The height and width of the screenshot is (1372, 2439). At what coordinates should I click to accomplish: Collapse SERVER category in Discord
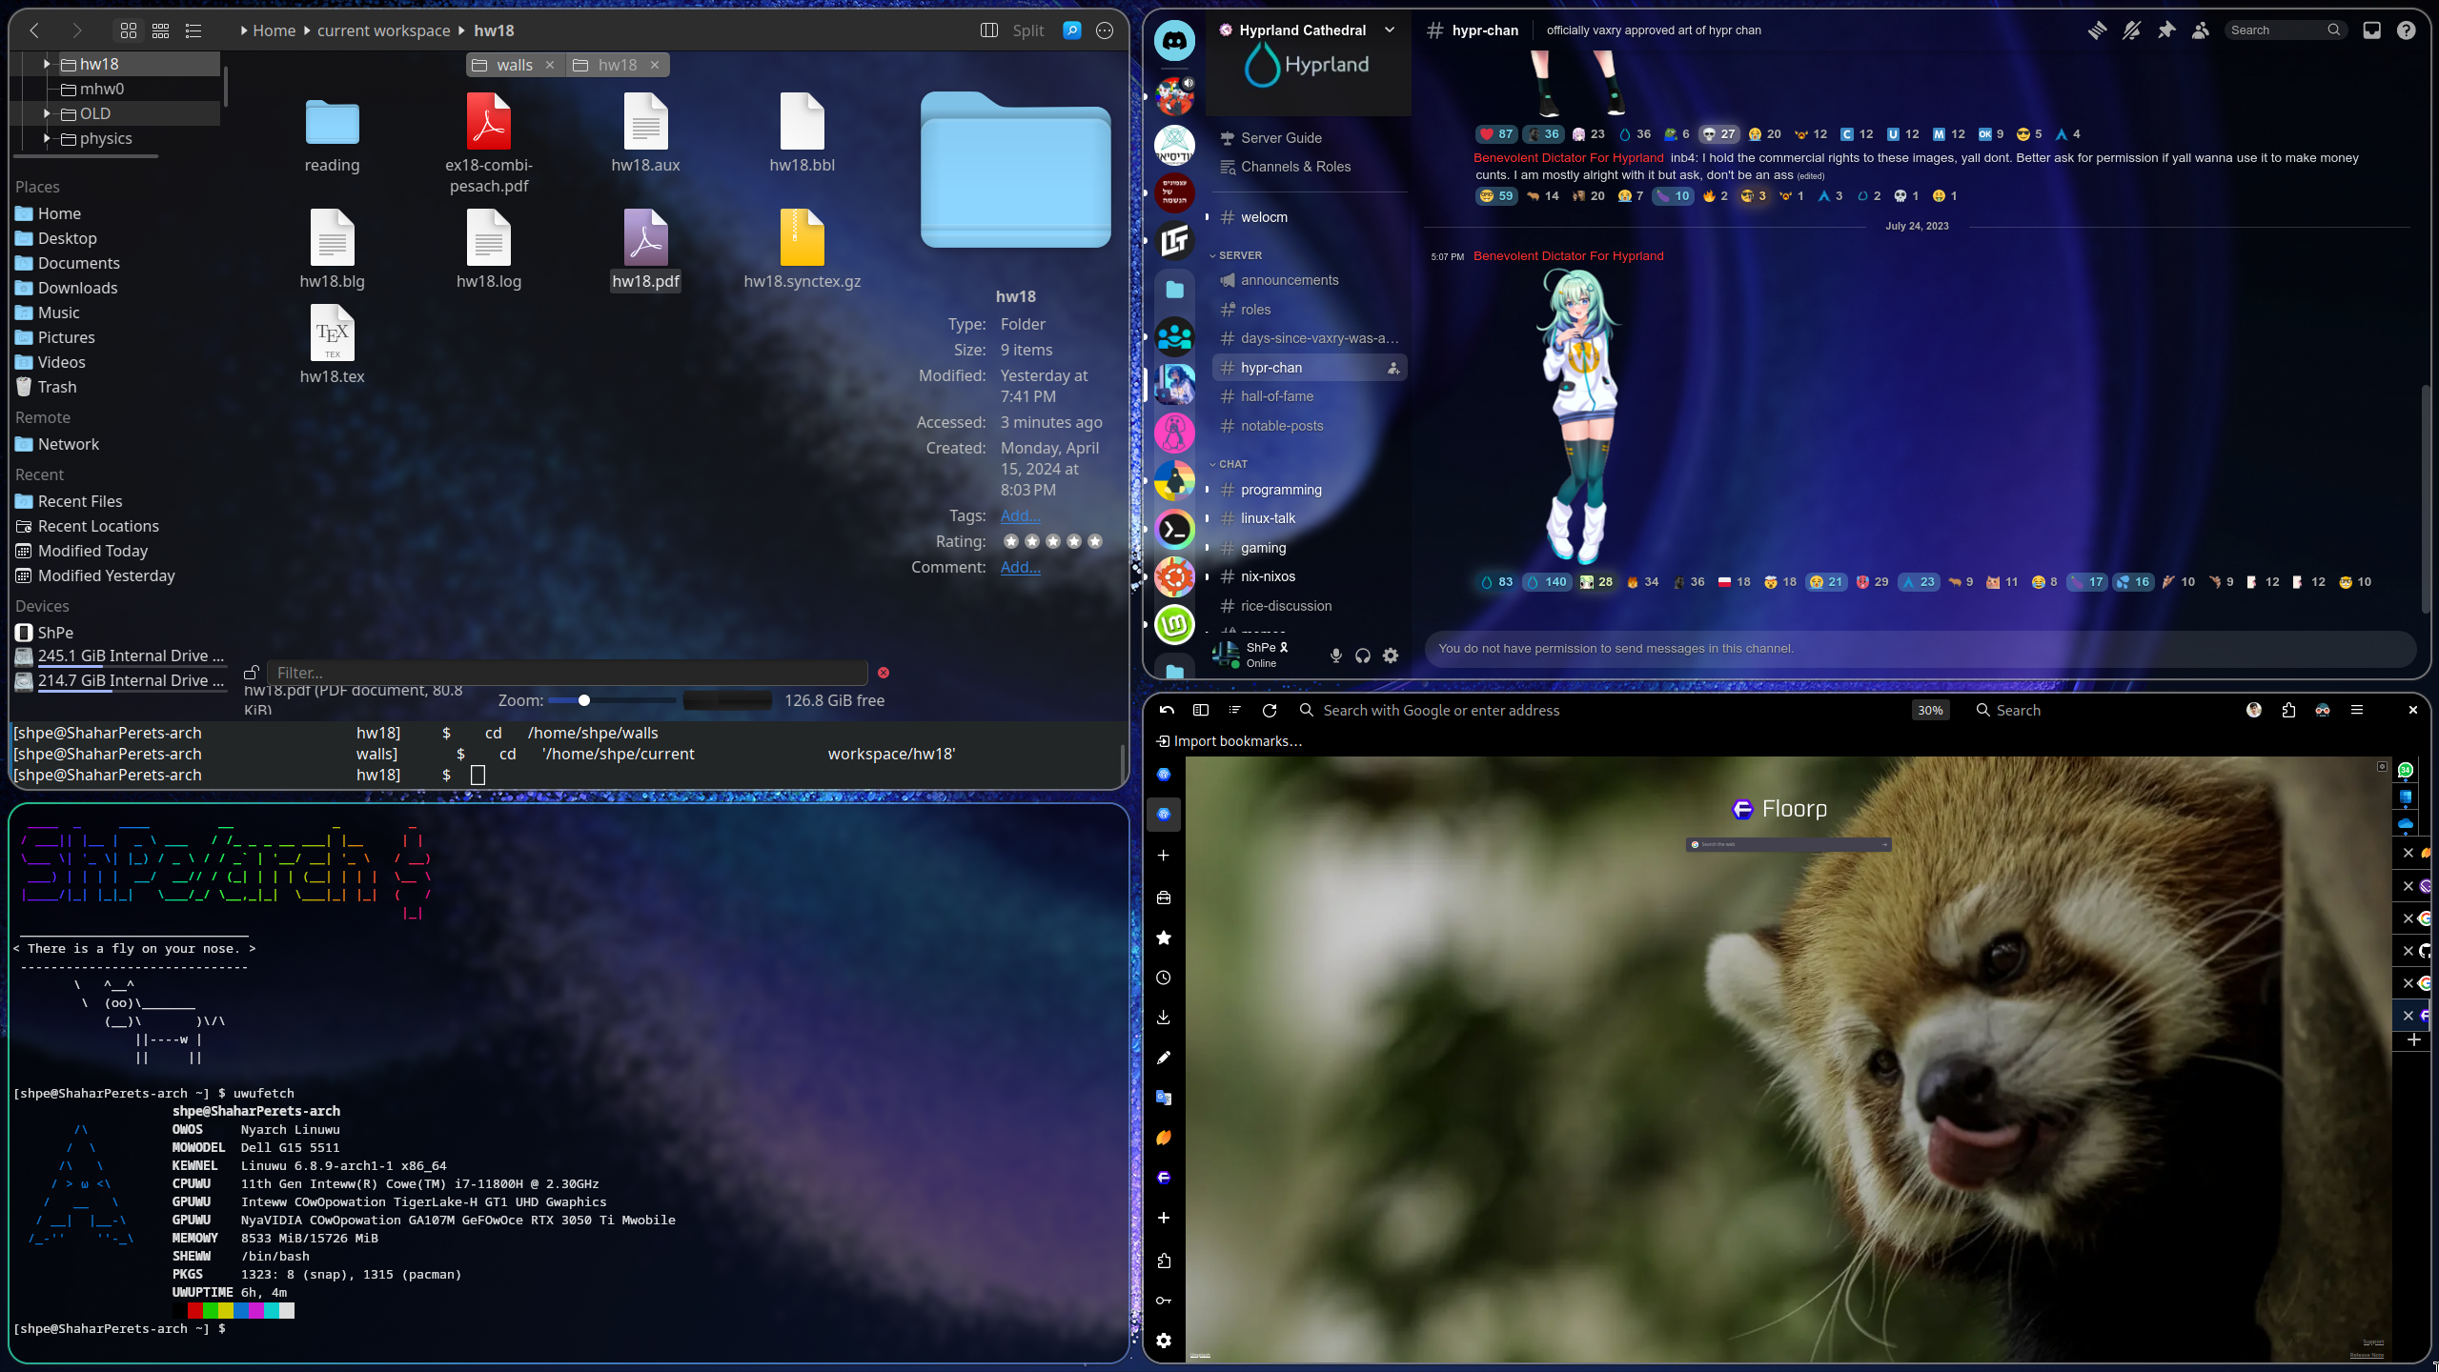coord(1236,255)
